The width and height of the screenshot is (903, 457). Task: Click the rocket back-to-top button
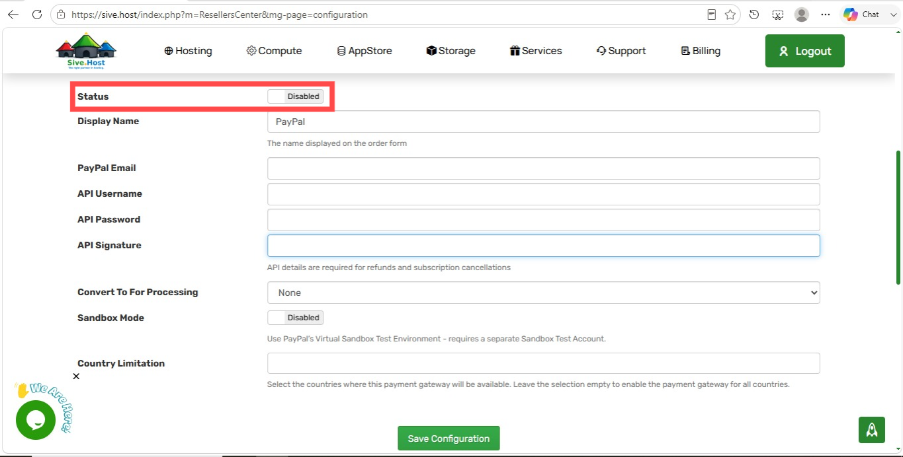[x=872, y=430]
